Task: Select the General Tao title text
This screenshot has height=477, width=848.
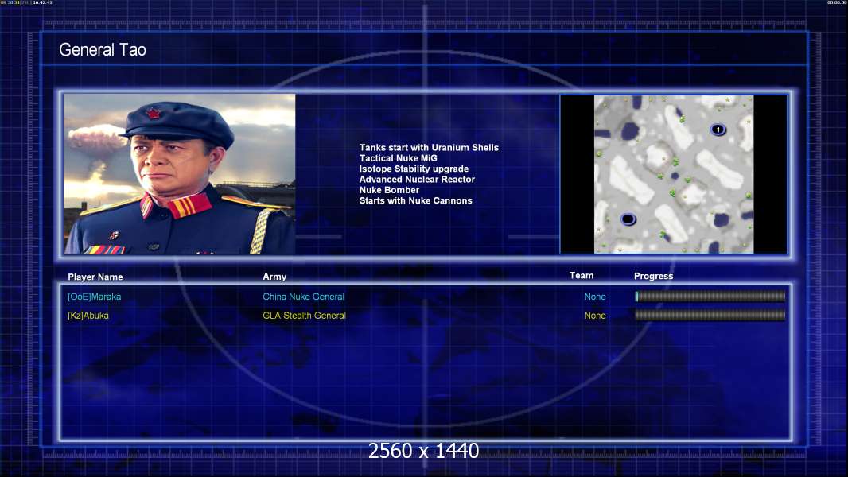Action: pyautogui.click(x=103, y=50)
